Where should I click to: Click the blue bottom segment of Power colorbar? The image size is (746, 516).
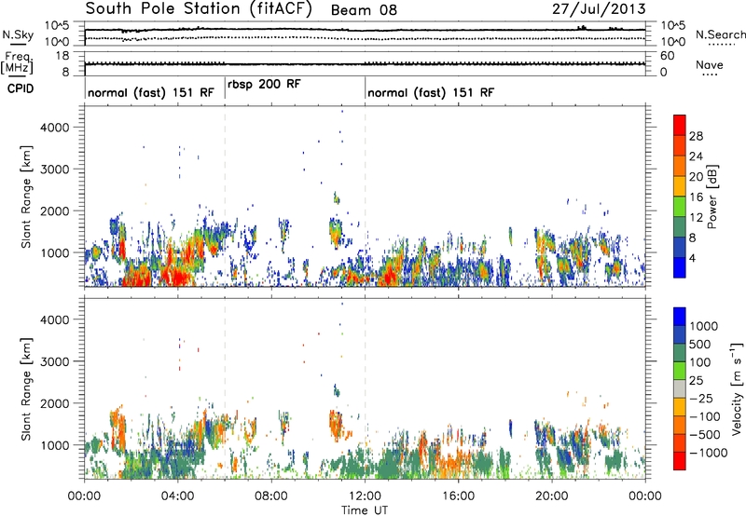click(680, 267)
